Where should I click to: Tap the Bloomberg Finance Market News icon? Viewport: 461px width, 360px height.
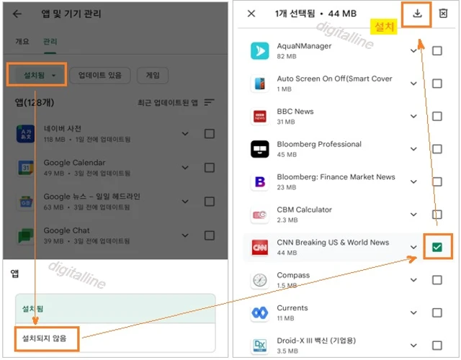pos(259,182)
